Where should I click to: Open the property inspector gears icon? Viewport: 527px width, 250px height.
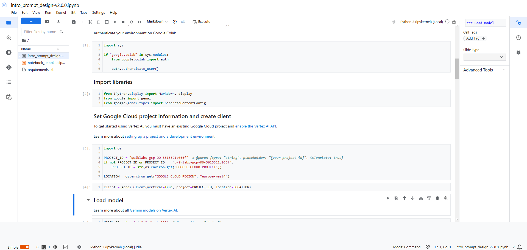[518, 23]
